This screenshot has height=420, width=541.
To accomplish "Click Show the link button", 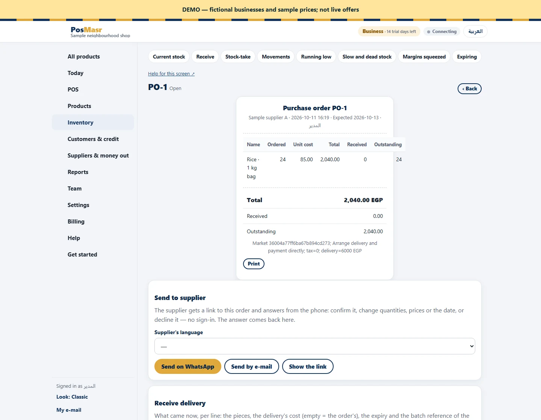I will 308,366.
